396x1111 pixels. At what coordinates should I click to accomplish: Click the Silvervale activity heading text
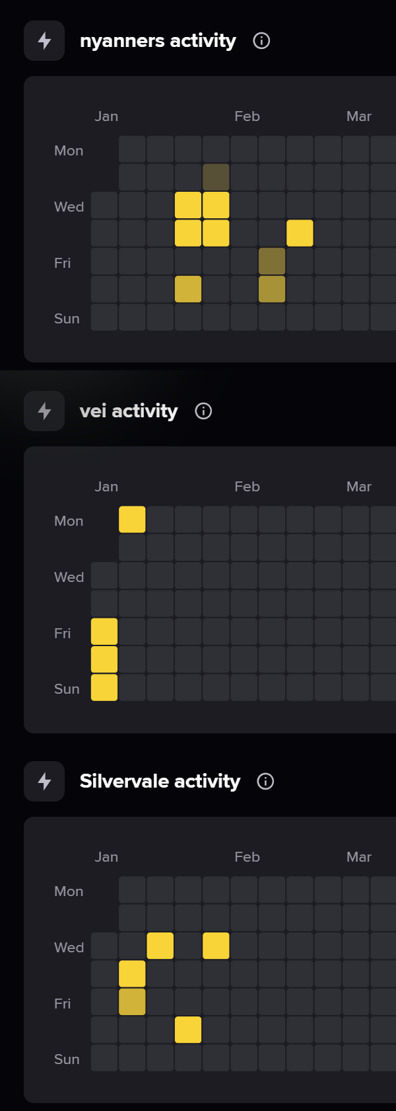[160, 781]
